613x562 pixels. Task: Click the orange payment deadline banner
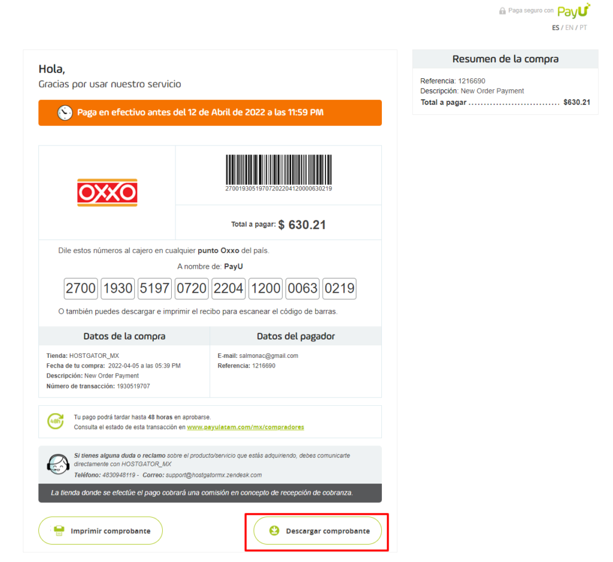coord(210,113)
